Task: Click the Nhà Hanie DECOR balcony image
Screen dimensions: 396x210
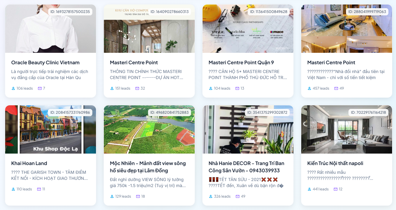Action: tap(248, 129)
